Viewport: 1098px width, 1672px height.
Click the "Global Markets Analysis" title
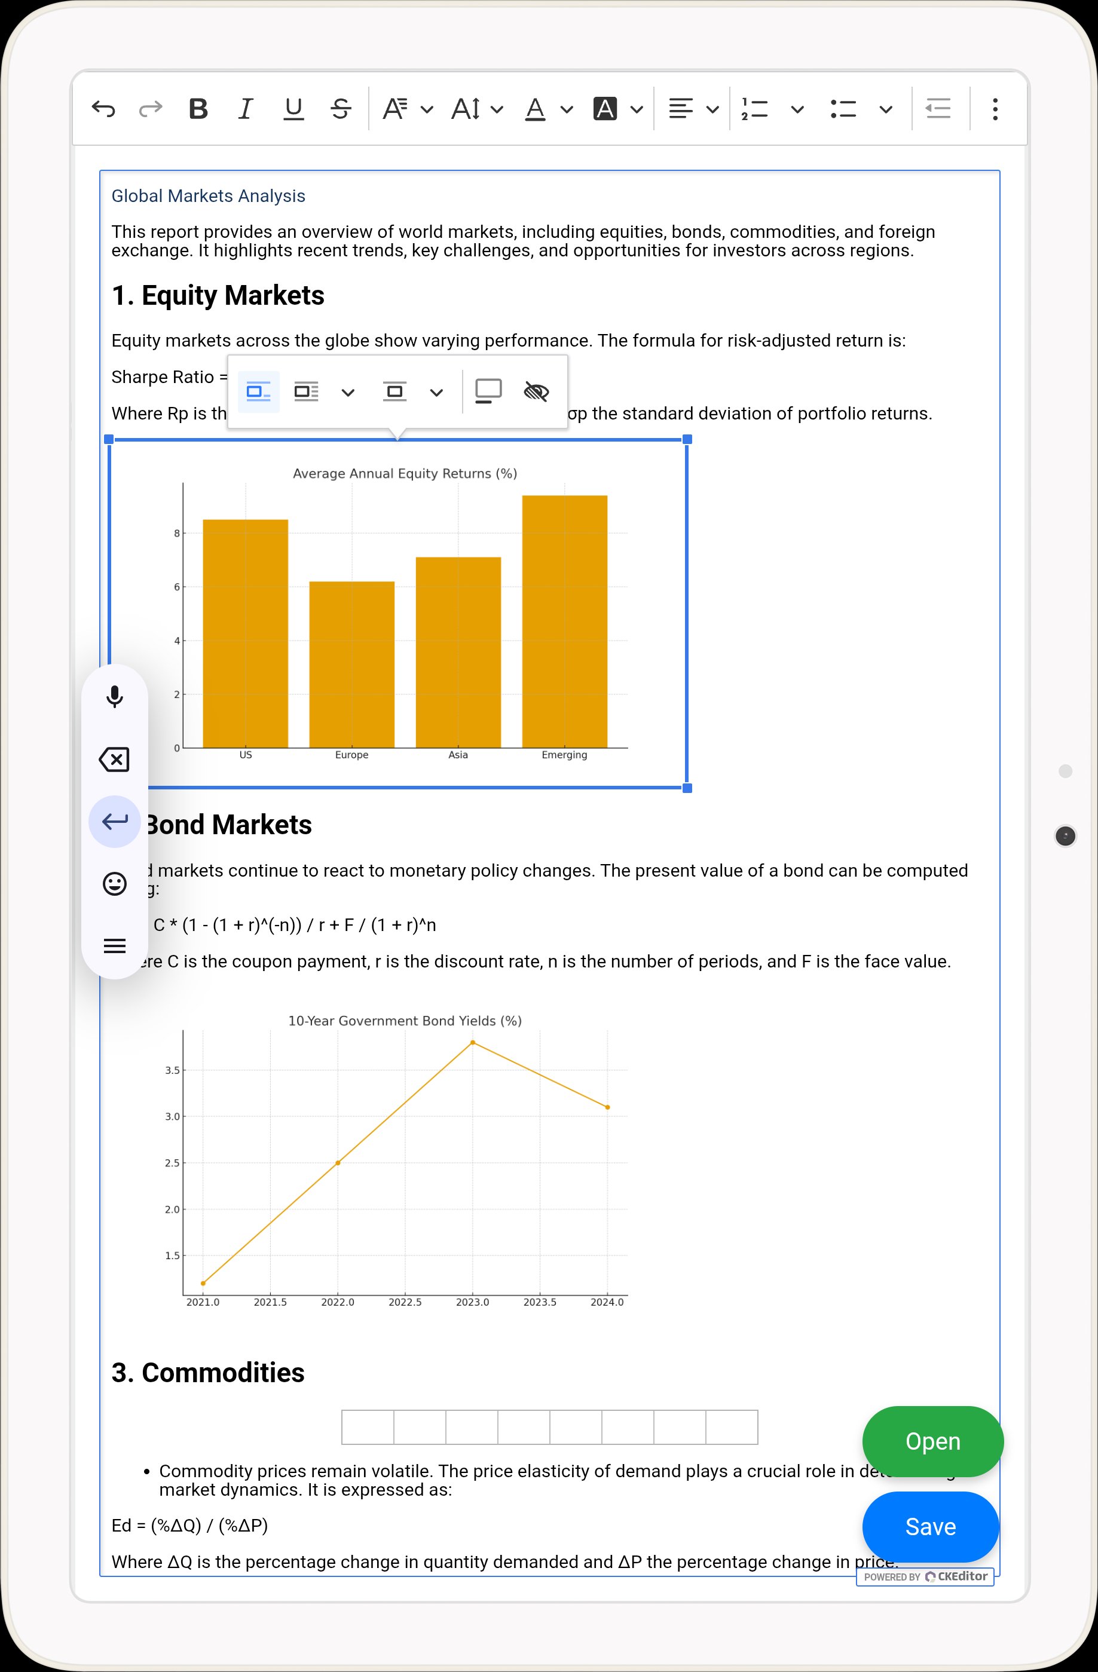coord(208,196)
